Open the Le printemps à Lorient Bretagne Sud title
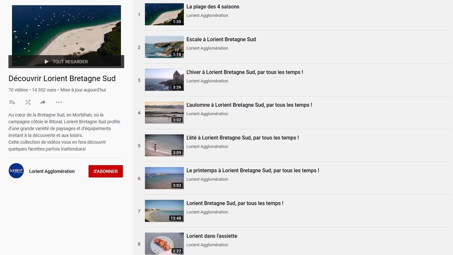453x255 pixels. 253,170
